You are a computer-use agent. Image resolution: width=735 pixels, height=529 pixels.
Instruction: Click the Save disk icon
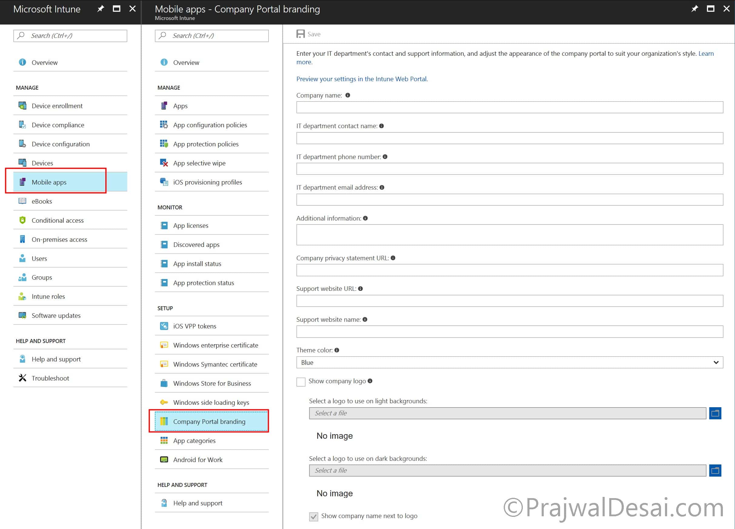click(300, 34)
